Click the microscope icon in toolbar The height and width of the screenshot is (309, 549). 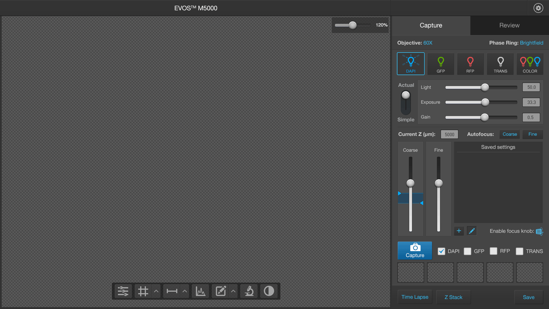coord(249,291)
